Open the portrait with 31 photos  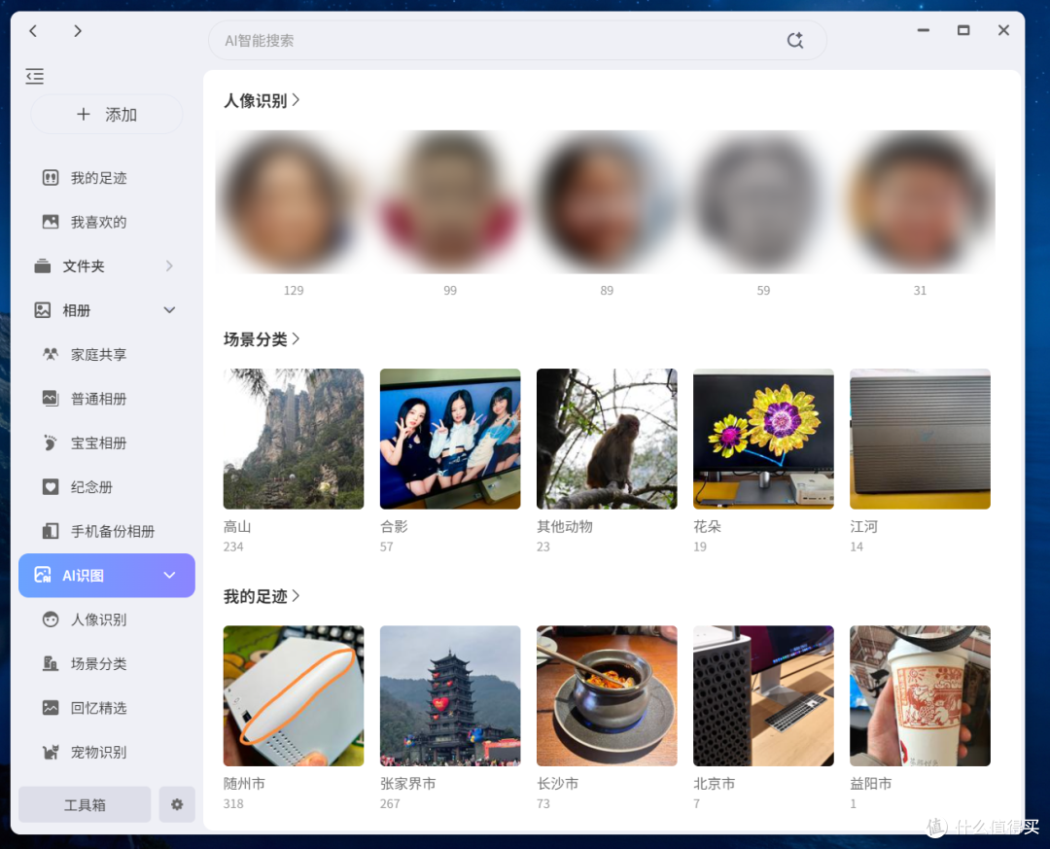pyautogui.click(x=920, y=201)
